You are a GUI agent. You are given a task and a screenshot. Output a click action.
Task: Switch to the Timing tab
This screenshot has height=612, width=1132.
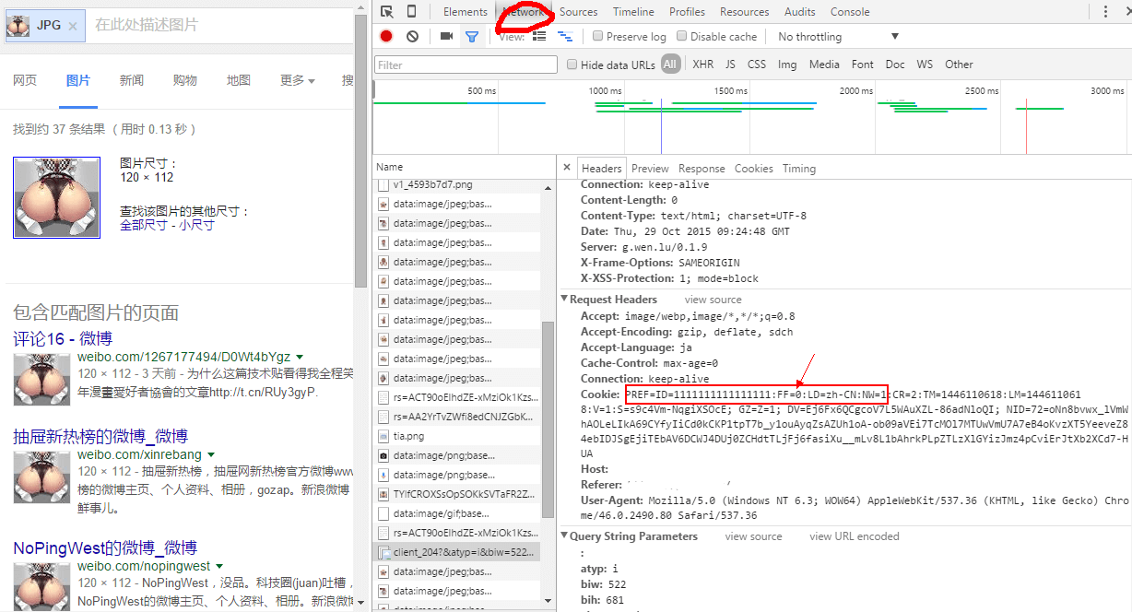[799, 169]
